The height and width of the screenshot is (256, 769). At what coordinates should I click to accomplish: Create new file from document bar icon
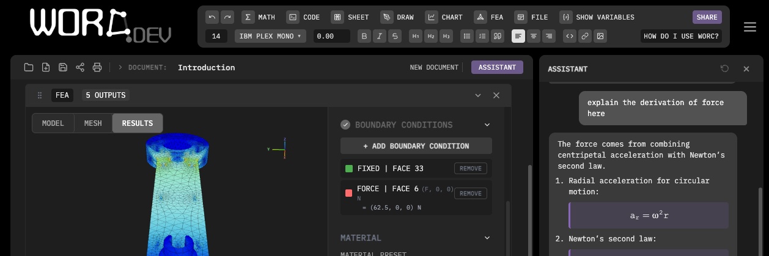point(46,67)
